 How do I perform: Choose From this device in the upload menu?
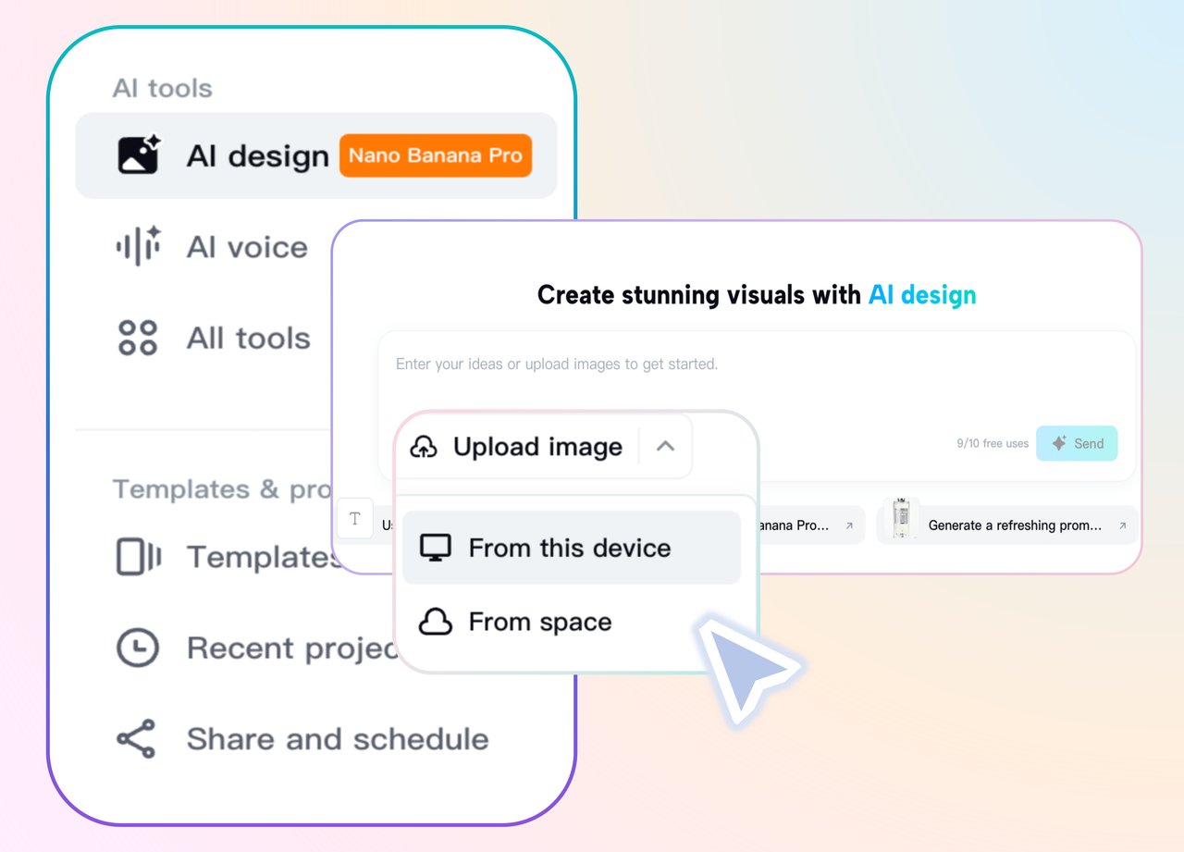pyautogui.click(x=572, y=548)
